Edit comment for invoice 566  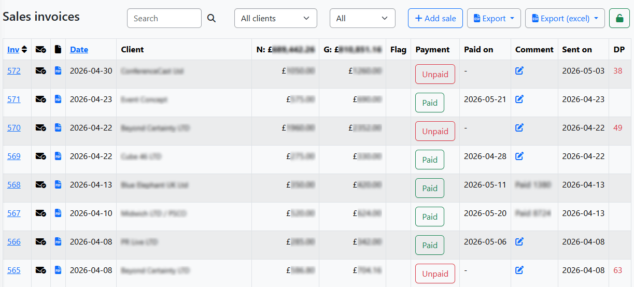[x=519, y=241]
